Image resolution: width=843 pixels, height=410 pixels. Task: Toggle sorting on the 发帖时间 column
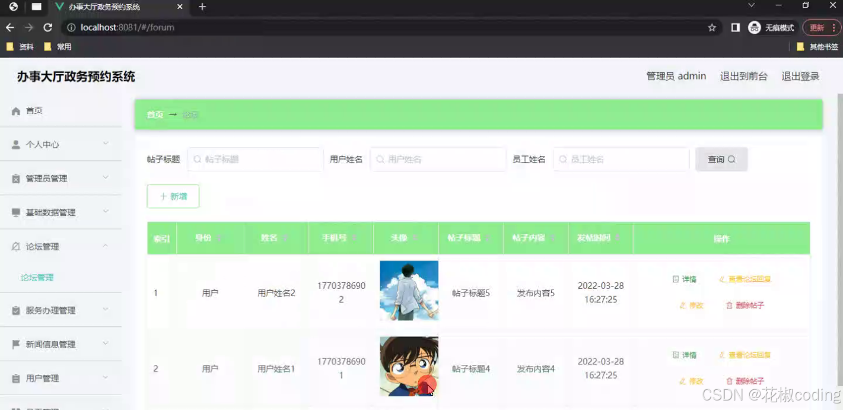(617, 238)
